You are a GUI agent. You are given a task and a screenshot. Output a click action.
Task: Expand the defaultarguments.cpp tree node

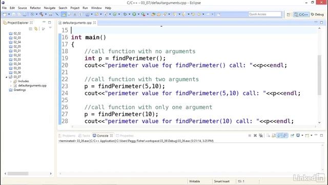click(x=11, y=86)
